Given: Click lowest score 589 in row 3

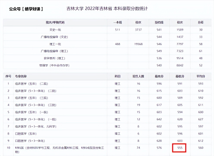Looking at the screenshot, I should pos(180,98).
